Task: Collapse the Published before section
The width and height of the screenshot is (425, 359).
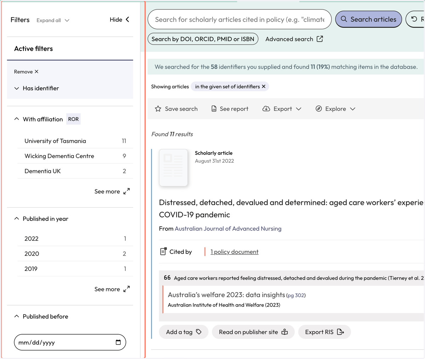Action: pyautogui.click(x=41, y=316)
